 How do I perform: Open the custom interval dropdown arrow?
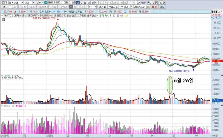(x=133, y=3)
